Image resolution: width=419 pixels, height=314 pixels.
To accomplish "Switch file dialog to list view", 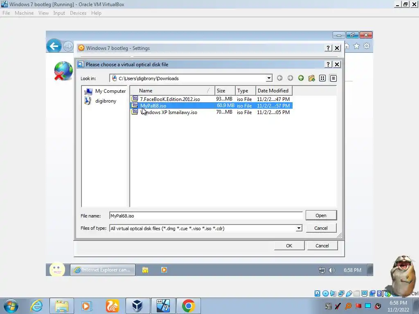I will (322, 78).
